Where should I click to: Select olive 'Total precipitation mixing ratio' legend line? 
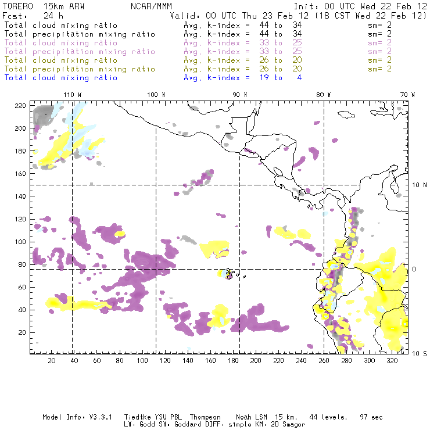pyautogui.click(x=80, y=69)
